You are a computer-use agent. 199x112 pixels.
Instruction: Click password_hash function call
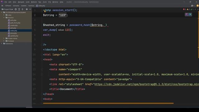[x=80, y=25]
